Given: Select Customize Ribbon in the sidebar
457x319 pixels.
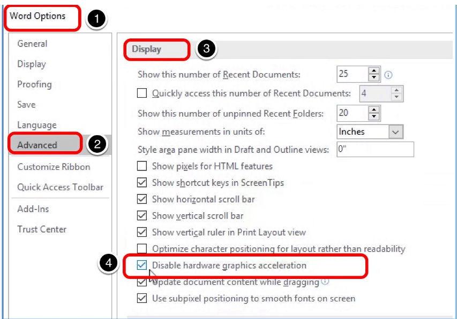Looking at the screenshot, I should pos(54,167).
